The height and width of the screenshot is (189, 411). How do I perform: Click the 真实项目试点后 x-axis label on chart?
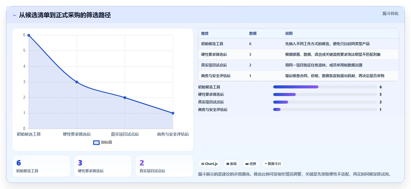[125, 134]
